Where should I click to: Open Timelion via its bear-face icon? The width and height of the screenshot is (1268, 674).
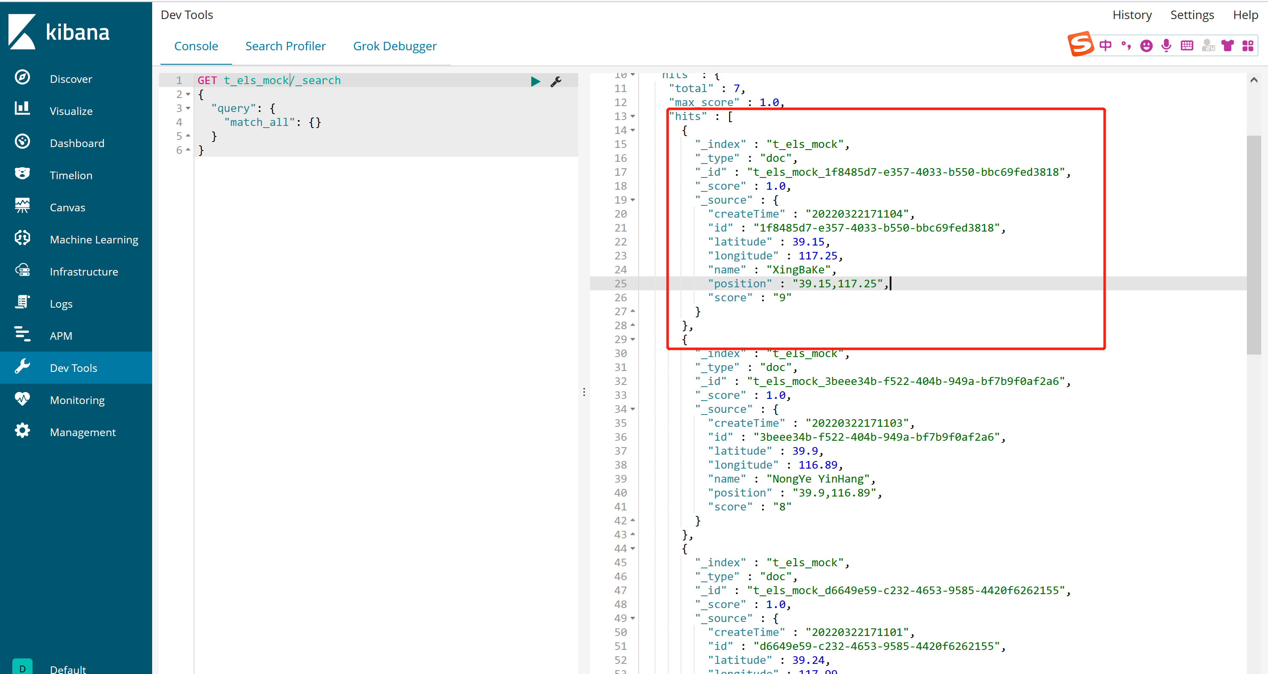22,174
